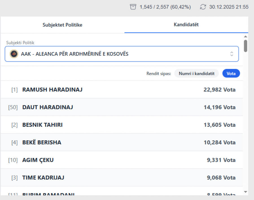254x200 pixels.
Task: Click the 13,605 Vota value
Action: point(220,125)
